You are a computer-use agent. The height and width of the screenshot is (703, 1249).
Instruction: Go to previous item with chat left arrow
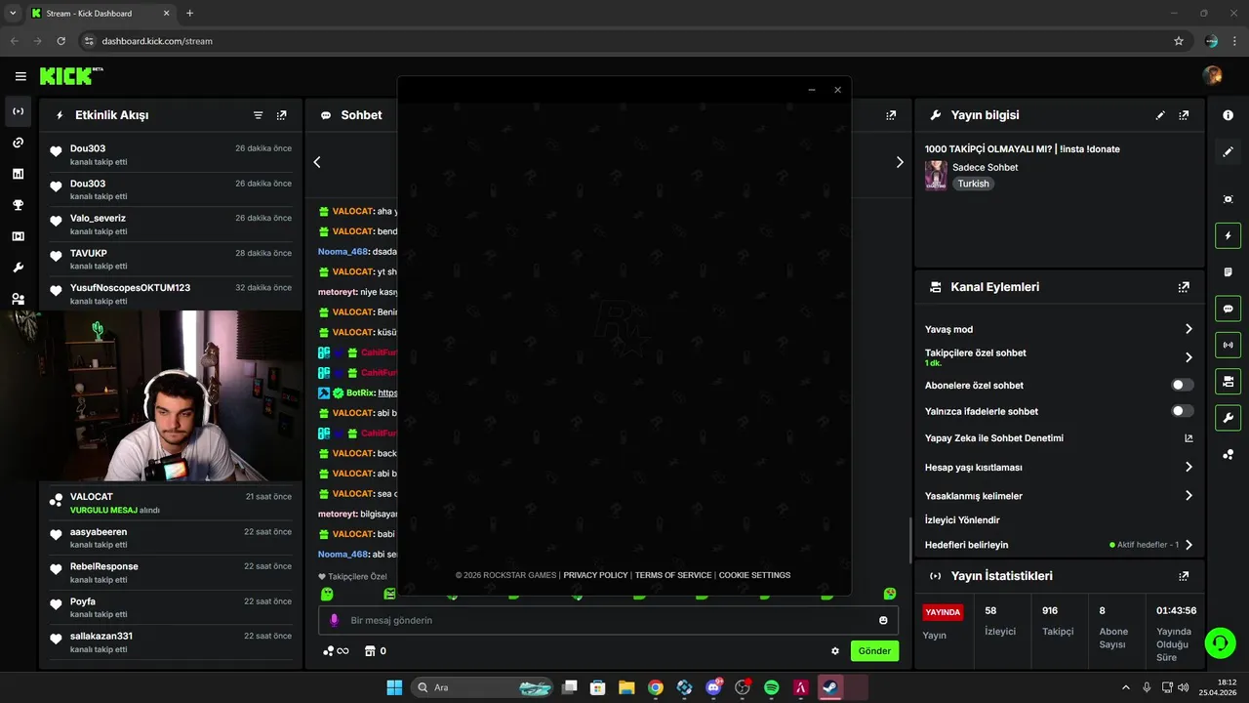tap(317, 162)
